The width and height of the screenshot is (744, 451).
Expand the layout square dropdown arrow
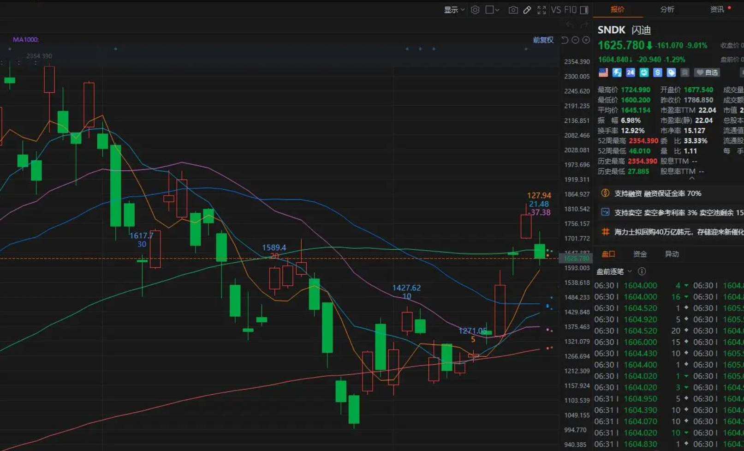tap(497, 10)
